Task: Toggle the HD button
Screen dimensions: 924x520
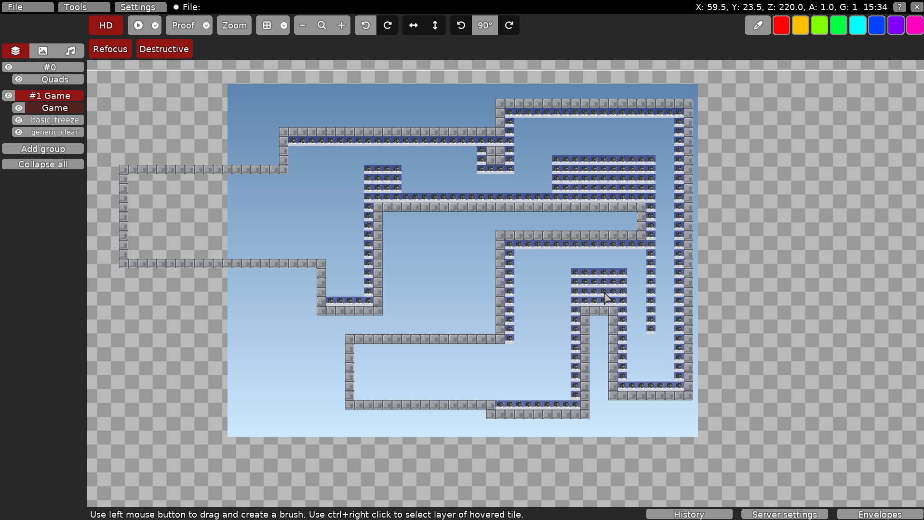Action: [106, 26]
